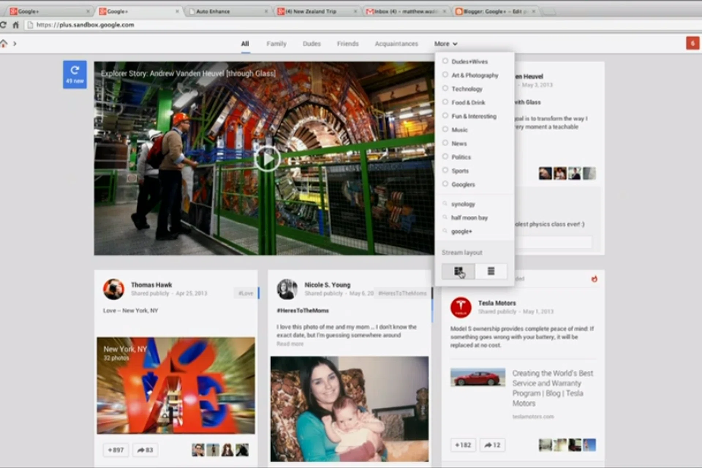
Task: Open the saved search half moon bay
Action: click(469, 218)
